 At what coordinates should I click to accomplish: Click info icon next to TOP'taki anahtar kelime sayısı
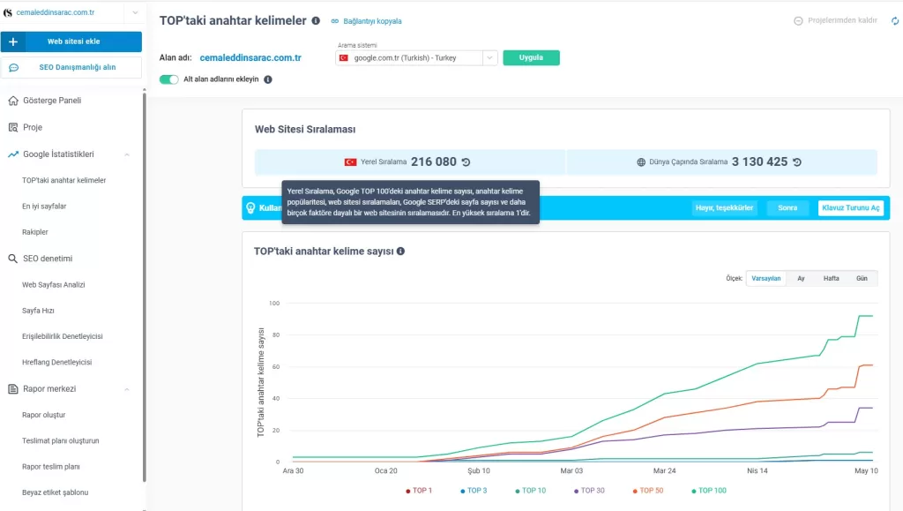click(x=400, y=252)
